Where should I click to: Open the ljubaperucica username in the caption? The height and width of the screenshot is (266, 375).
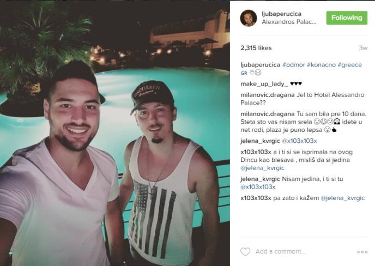pos(260,65)
